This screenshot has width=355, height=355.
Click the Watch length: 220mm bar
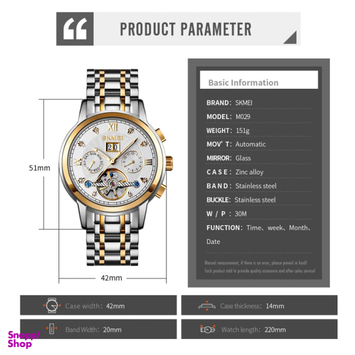tap(259, 329)
